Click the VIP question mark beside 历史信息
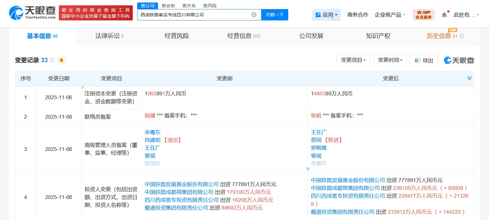The width and height of the screenshot is (489, 220). pyautogui.click(x=461, y=36)
